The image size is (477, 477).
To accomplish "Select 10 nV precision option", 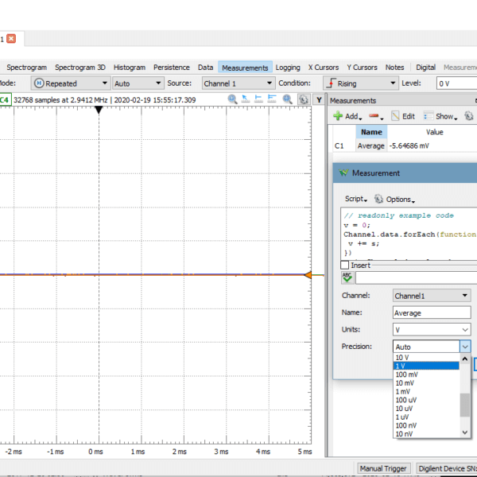I will [x=426, y=434].
